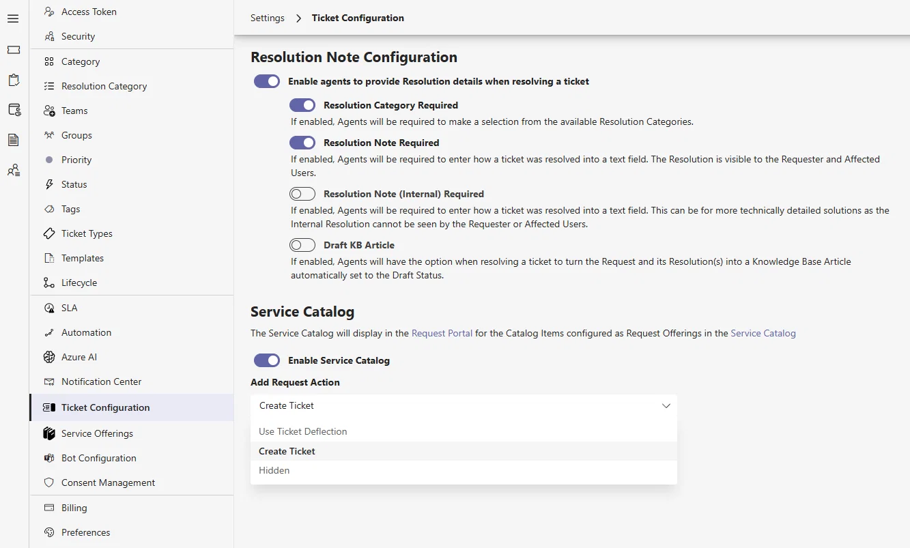Click the Azure AI brain icon
Image resolution: width=910 pixels, height=548 pixels.
click(x=49, y=357)
